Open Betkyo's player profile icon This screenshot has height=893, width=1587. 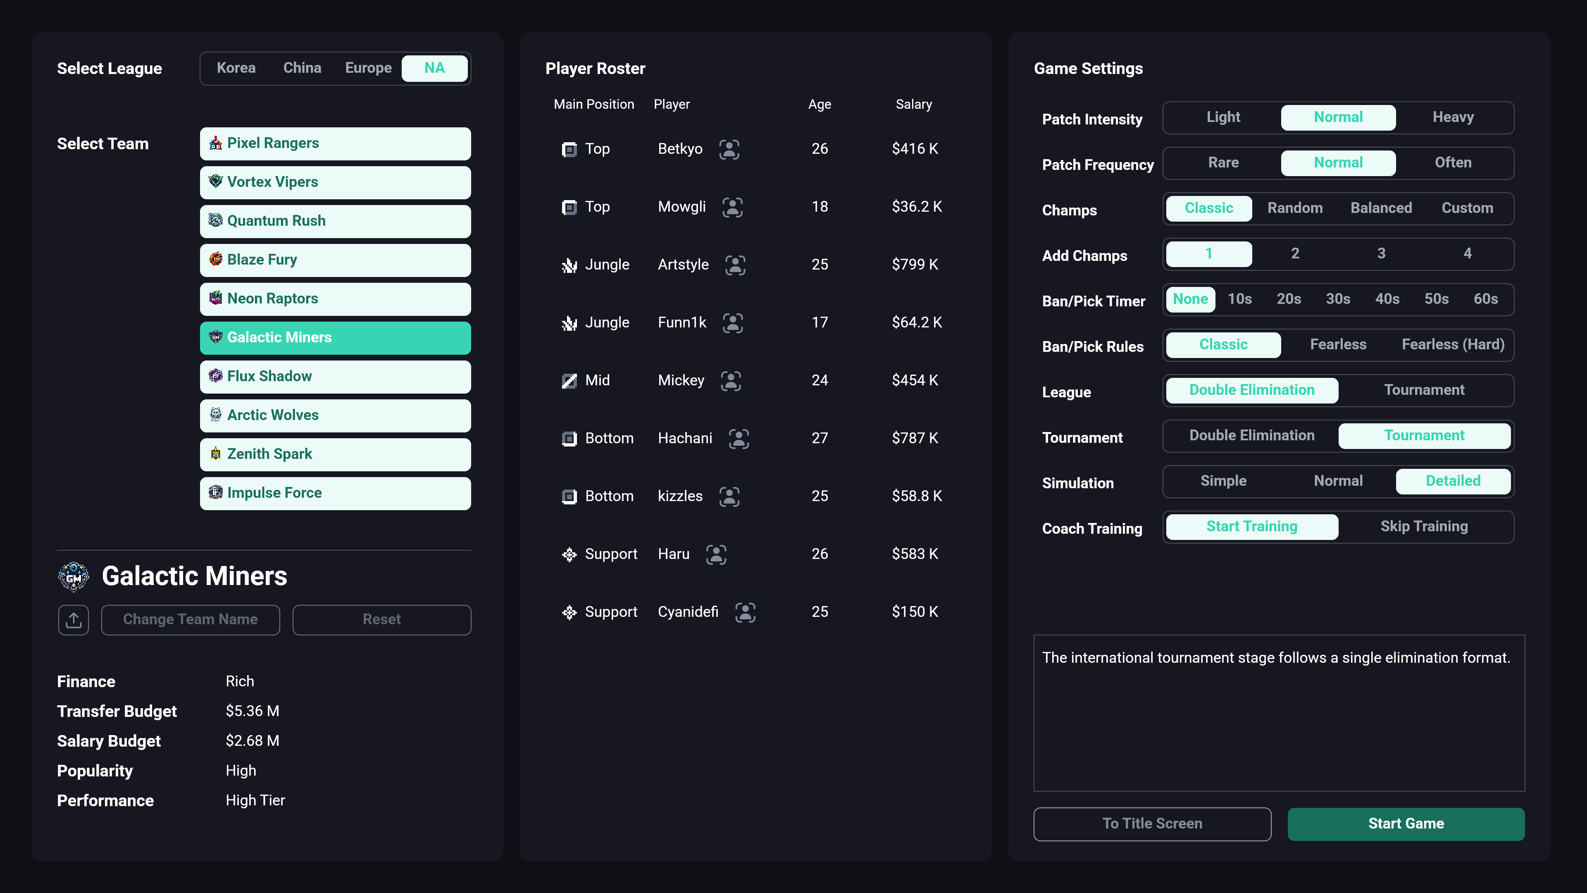(729, 149)
